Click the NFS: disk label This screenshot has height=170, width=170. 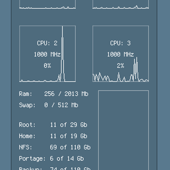click(x=25, y=147)
